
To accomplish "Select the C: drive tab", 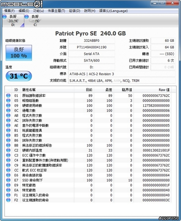I will tap(35, 21).
